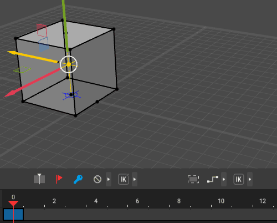277x223 pixels.
Task: Open dropdown arrow beside IK pencil icon
Action: tap(135, 179)
